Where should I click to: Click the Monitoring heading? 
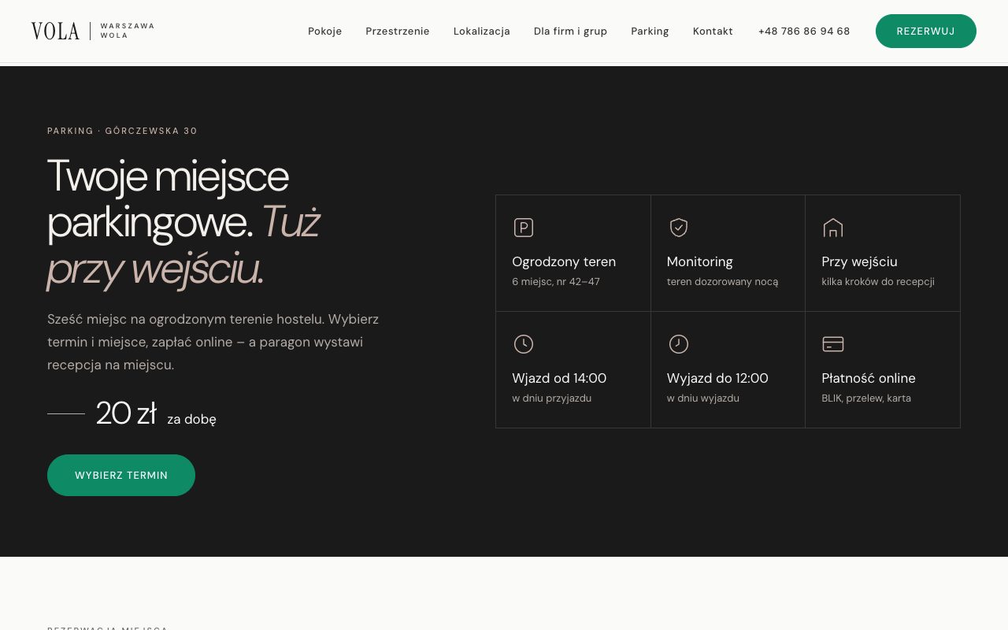tap(700, 261)
